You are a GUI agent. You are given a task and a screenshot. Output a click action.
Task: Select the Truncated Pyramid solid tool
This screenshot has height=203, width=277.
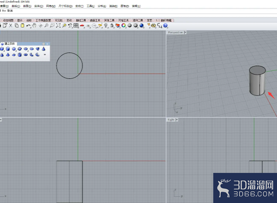click(x=14, y=55)
